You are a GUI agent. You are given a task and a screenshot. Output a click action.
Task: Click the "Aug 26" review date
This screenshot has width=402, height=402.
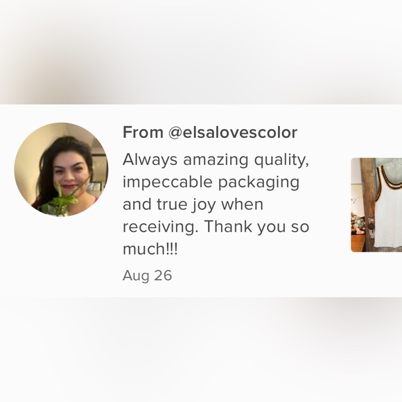tap(147, 276)
